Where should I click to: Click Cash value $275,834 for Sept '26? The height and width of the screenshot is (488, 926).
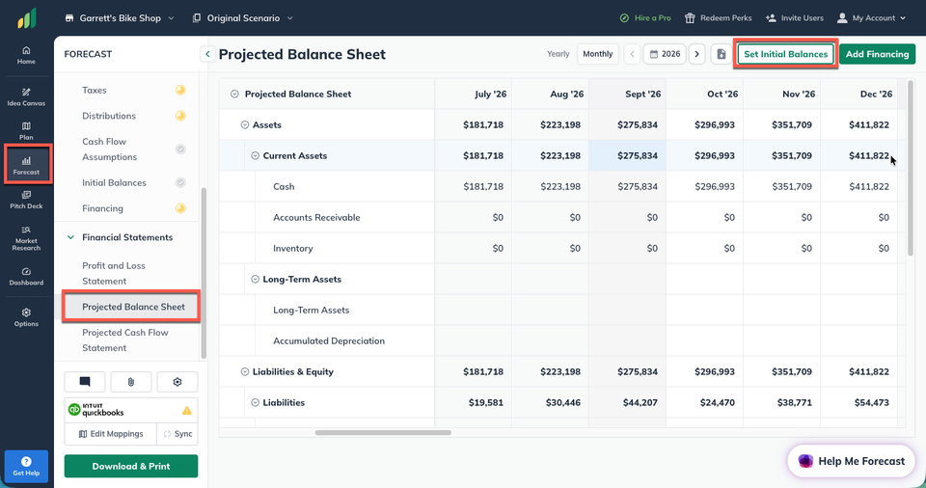638,186
